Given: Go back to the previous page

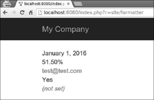Looking at the screenshot, I should coord(5,13).
